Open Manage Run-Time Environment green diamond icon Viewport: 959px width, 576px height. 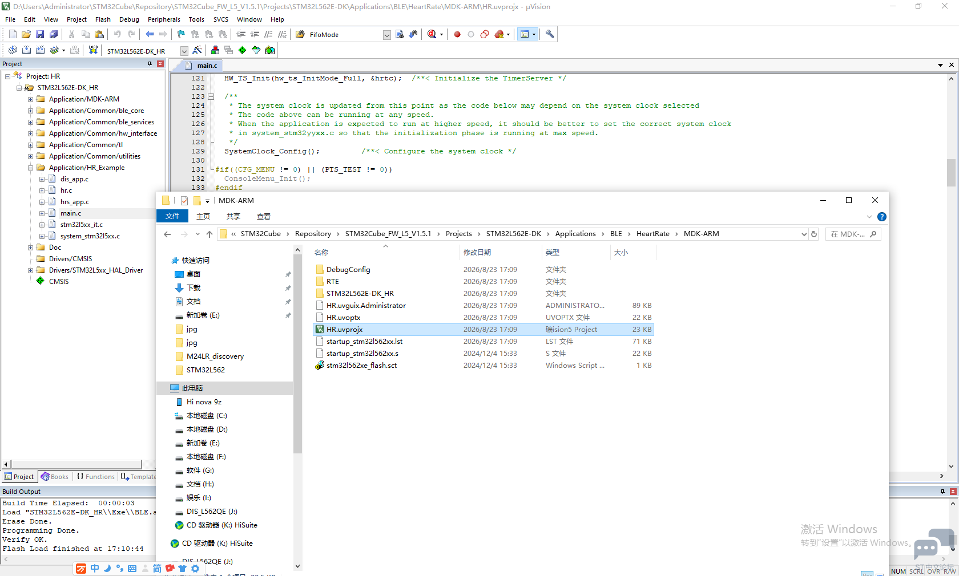pyautogui.click(x=242, y=50)
